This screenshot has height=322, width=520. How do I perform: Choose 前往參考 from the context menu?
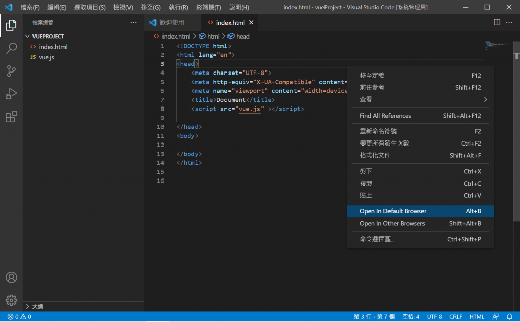point(420,87)
